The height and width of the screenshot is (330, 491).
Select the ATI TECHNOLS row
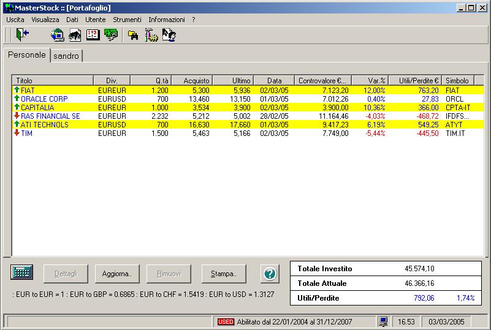248,124
